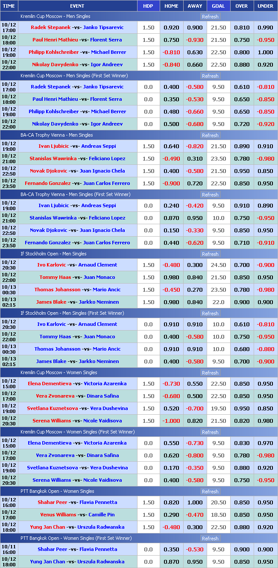Click the HDP column header
The height and width of the screenshot is (568, 278).
pyautogui.click(x=148, y=6)
